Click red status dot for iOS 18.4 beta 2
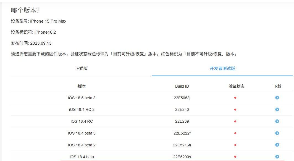The width and height of the screenshot is (294, 161). coord(235,145)
